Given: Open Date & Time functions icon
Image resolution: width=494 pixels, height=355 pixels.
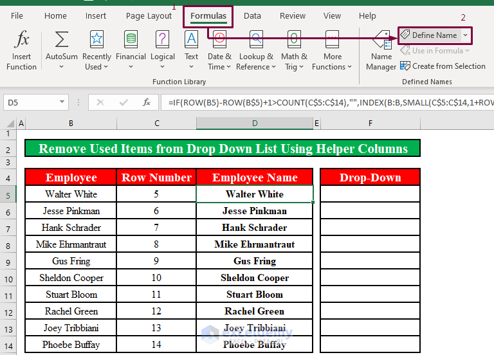Looking at the screenshot, I should [x=219, y=39].
